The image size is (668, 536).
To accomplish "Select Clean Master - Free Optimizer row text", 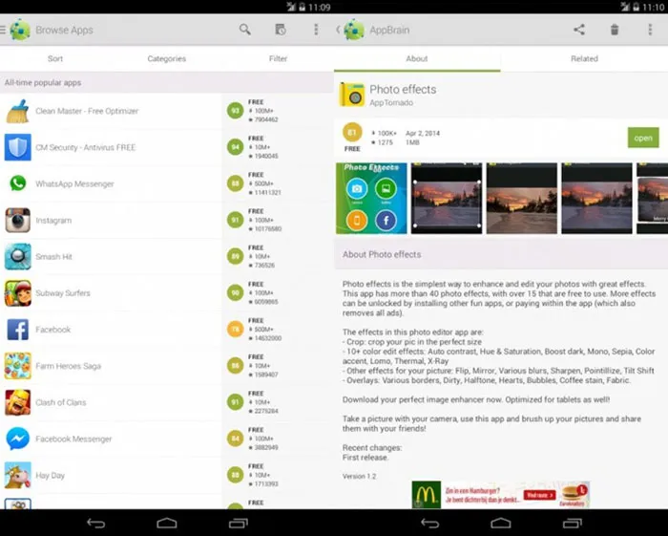I will tap(87, 111).
